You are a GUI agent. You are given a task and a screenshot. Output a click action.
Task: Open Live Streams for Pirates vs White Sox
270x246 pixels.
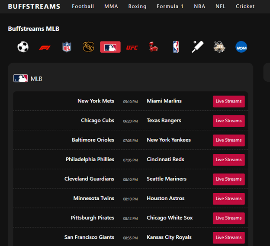(x=228, y=218)
